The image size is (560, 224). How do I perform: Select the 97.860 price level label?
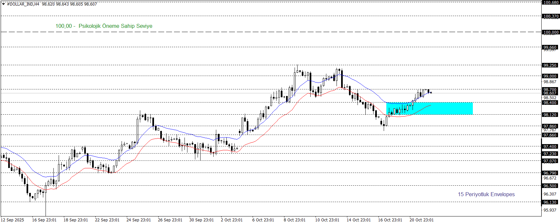pos(550,126)
